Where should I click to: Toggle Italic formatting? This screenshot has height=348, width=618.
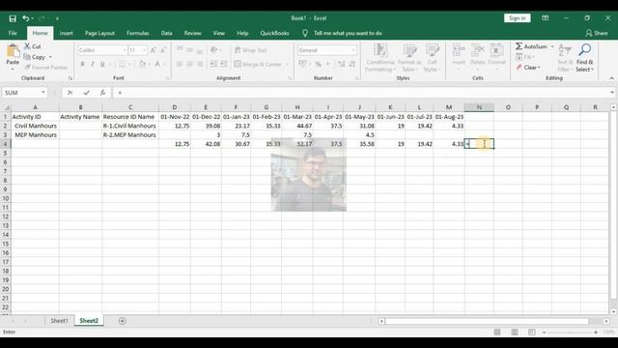[93, 64]
